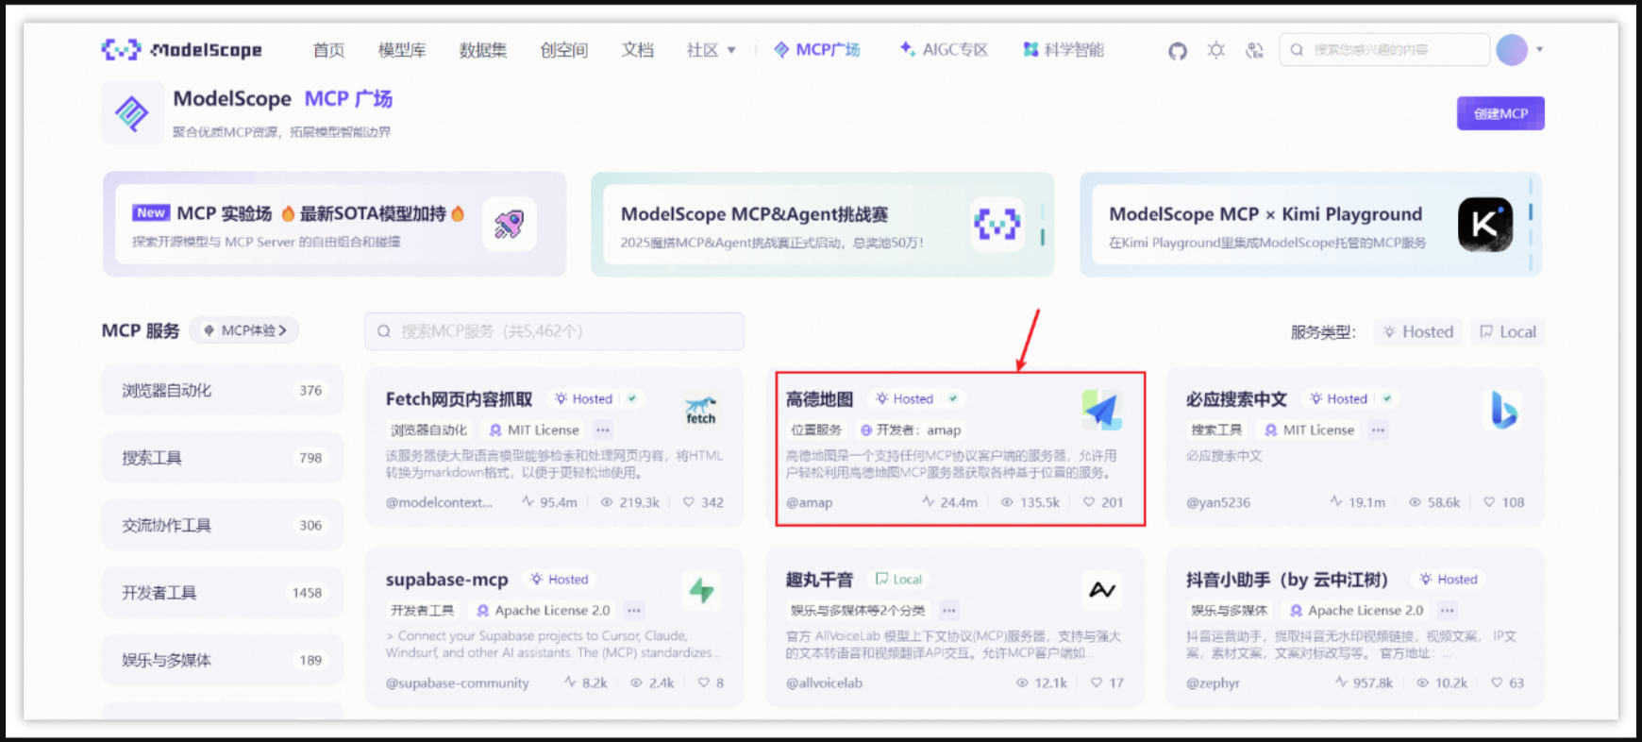The image size is (1642, 742).
Task: Click the verified check on 必应搜索中文 card
Action: tap(1387, 398)
